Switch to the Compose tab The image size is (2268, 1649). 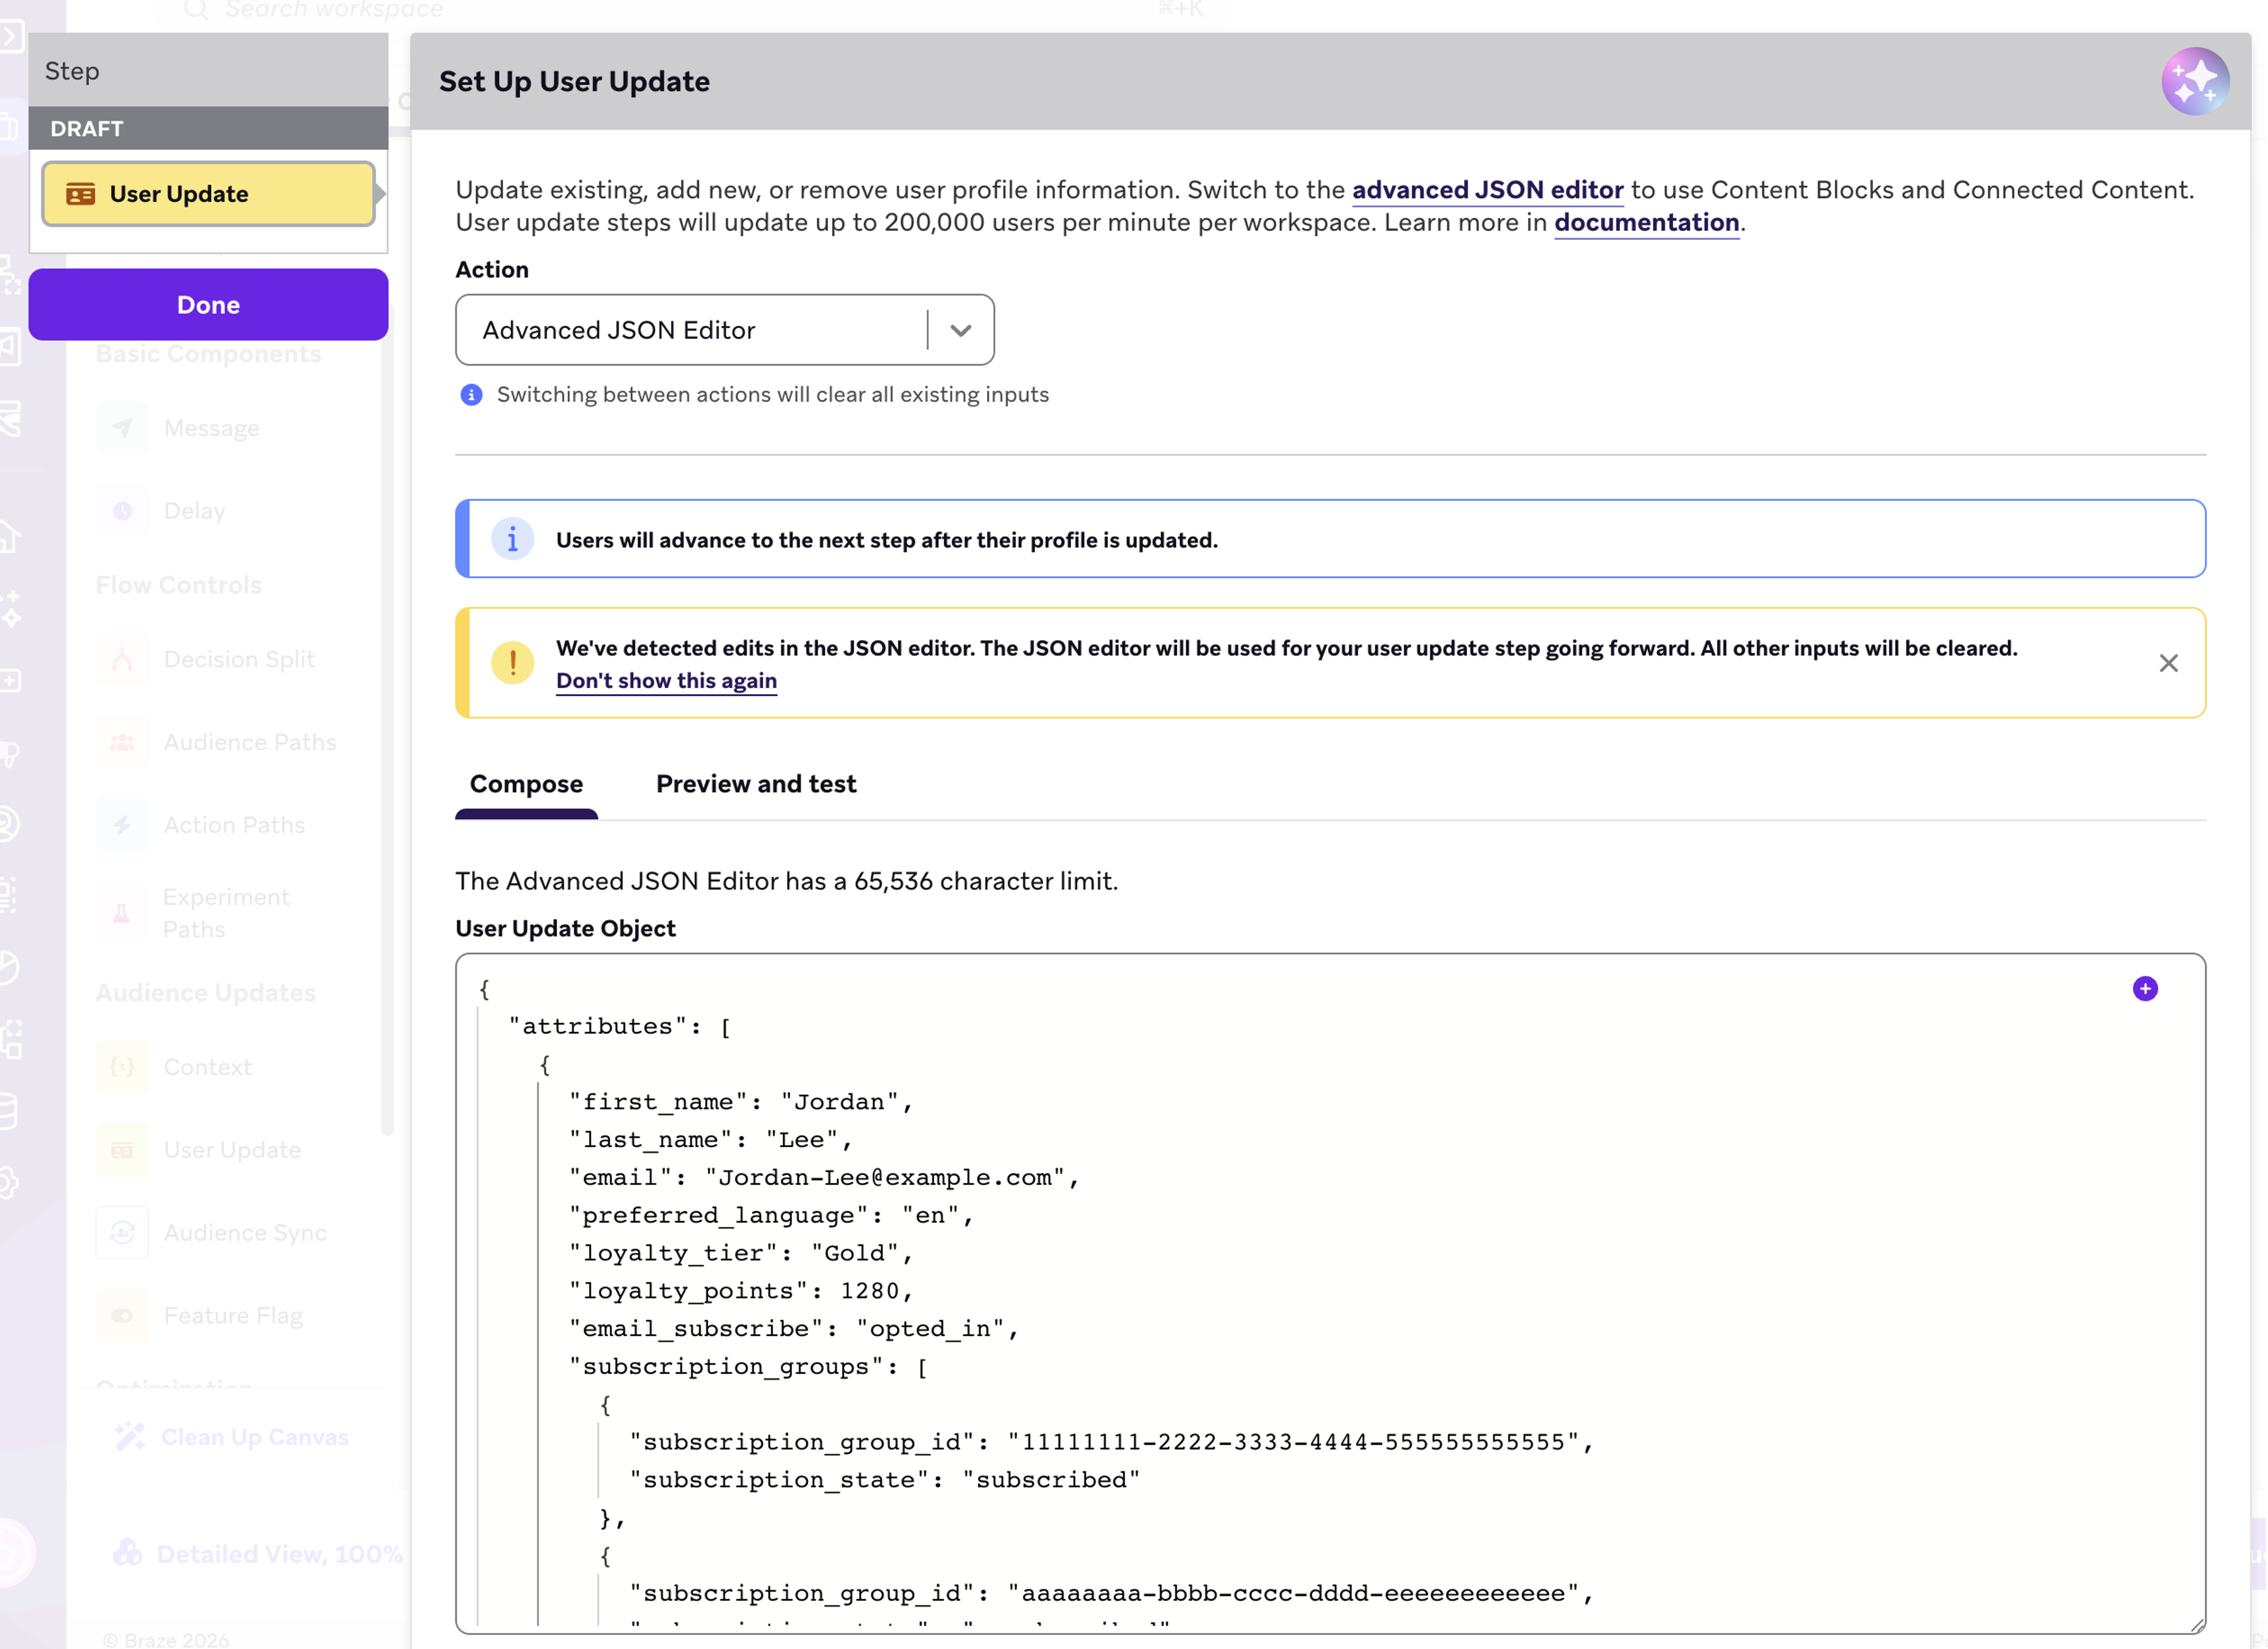526,784
